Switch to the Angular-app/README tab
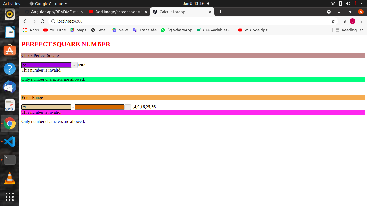367x206 pixels. click(53, 12)
